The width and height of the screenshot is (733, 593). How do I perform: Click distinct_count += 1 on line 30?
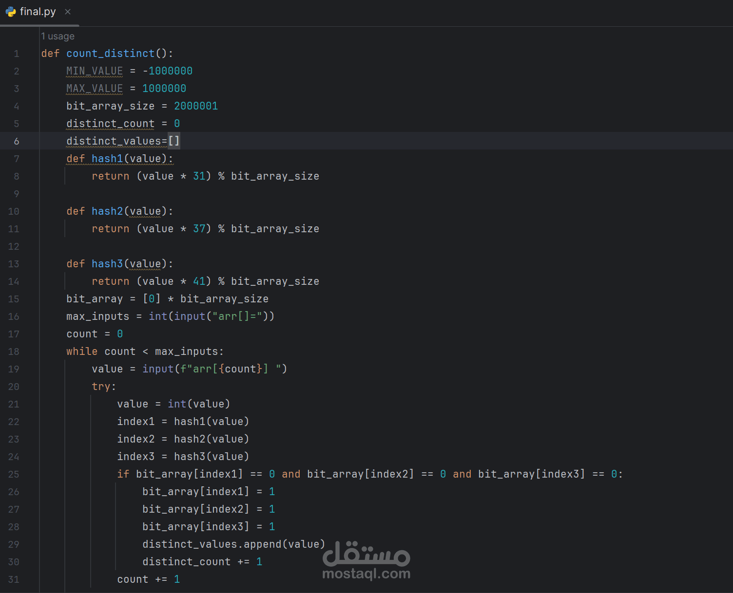202,562
